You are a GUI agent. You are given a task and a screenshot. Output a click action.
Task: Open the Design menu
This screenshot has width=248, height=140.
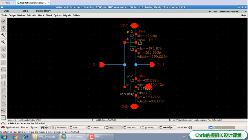(12, 15)
